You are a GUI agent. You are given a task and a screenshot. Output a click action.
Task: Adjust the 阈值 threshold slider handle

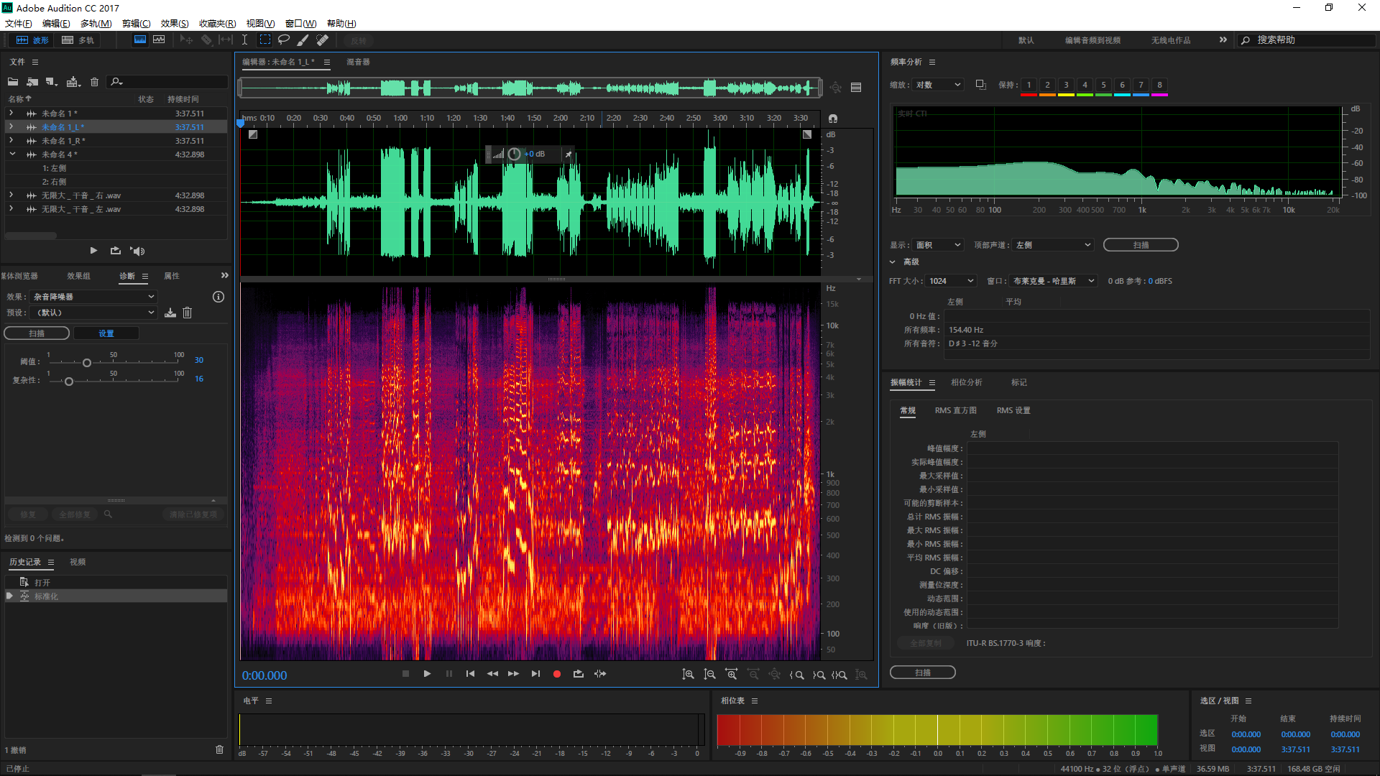[x=87, y=363]
